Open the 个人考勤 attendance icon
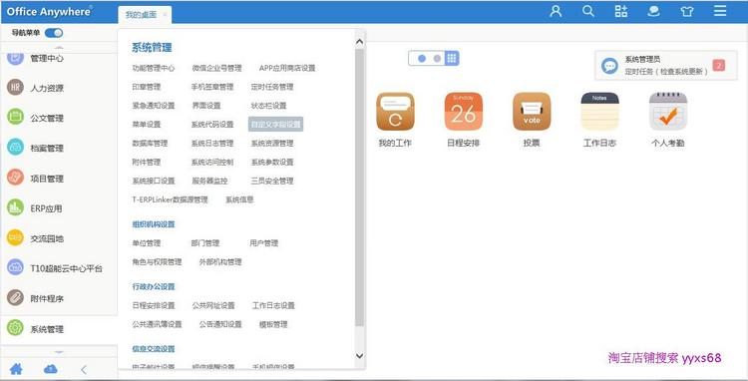 668,112
